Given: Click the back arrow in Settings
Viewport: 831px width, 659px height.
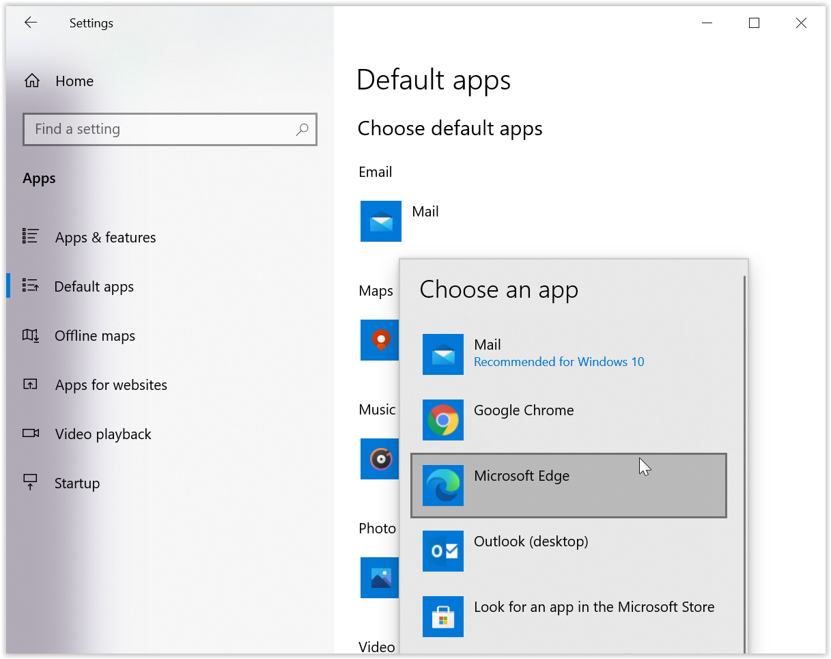Looking at the screenshot, I should tap(31, 23).
